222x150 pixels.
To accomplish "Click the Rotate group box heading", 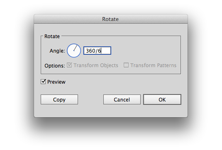I will click(52, 36).
